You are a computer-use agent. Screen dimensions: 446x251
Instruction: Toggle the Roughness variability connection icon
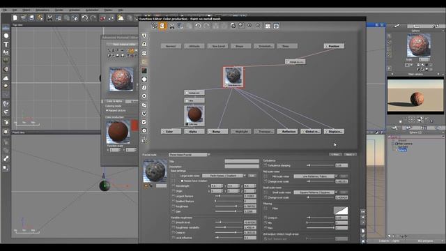[x=173, y=227]
